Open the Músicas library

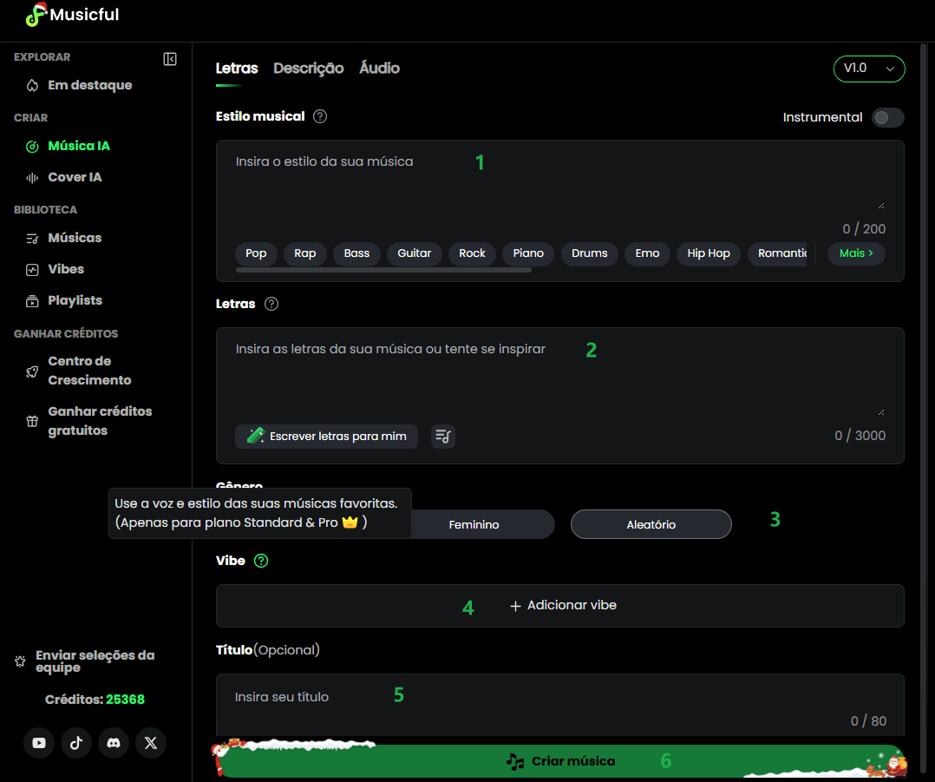point(75,237)
